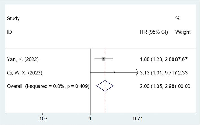Click the arrowhead ending Qi's confidence interval
This screenshot has width=200, height=125.
coord(137,72)
